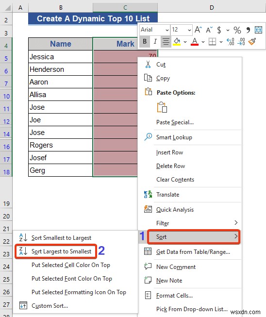Expand the Filter submenu arrow
The image size is (266, 317).
pyautogui.click(x=236, y=223)
